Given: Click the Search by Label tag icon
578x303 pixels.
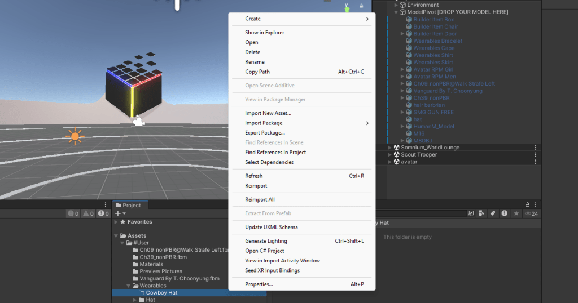Looking at the screenshot, I should [493, 213].
